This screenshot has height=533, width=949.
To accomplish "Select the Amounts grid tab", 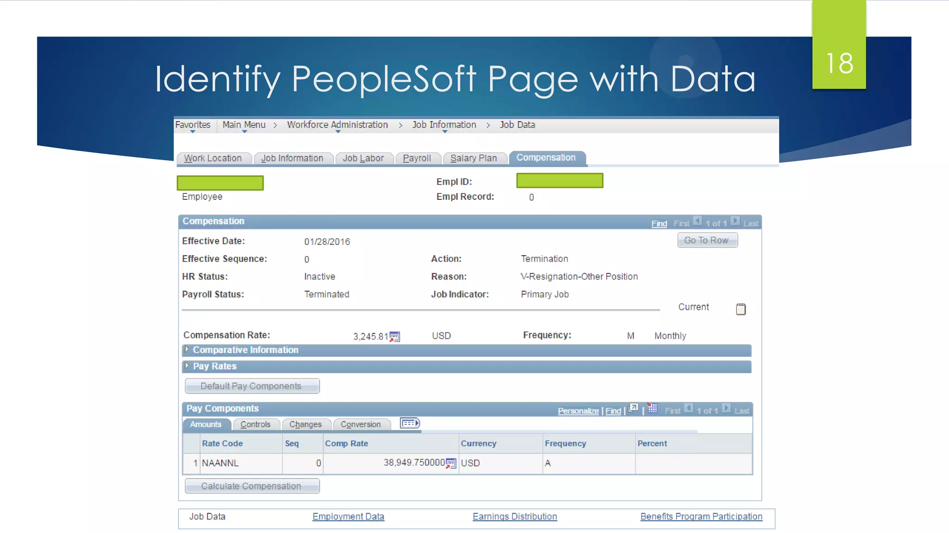I will point(206,424).
